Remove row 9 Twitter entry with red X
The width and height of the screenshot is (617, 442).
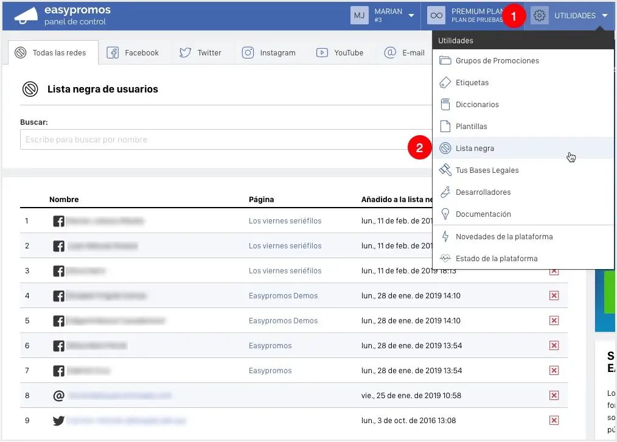(x=554, y=420)
